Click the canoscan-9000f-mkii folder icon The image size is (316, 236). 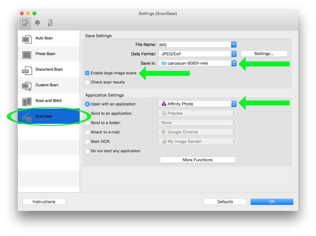(x=164, y=63)
